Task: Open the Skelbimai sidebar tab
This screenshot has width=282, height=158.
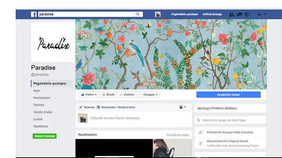Action: [x=40, y=126]
